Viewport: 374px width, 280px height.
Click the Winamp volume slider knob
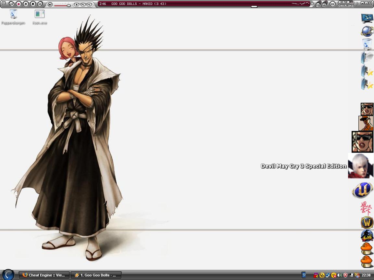coord(69,5)
